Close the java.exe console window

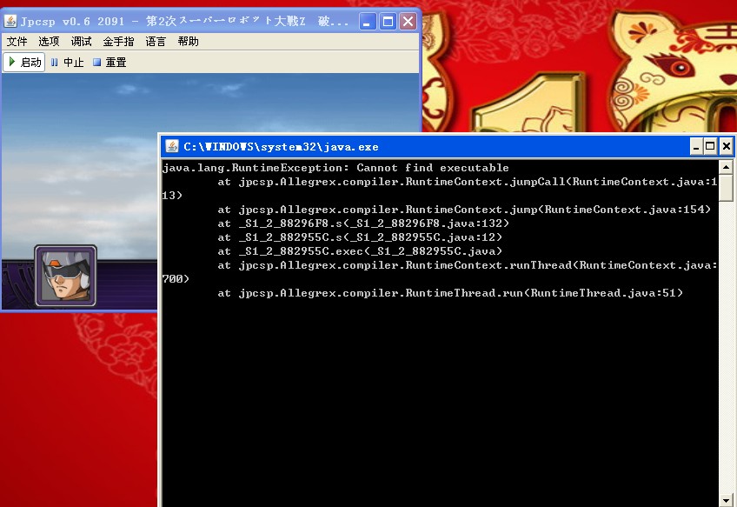tap(727, 147)
